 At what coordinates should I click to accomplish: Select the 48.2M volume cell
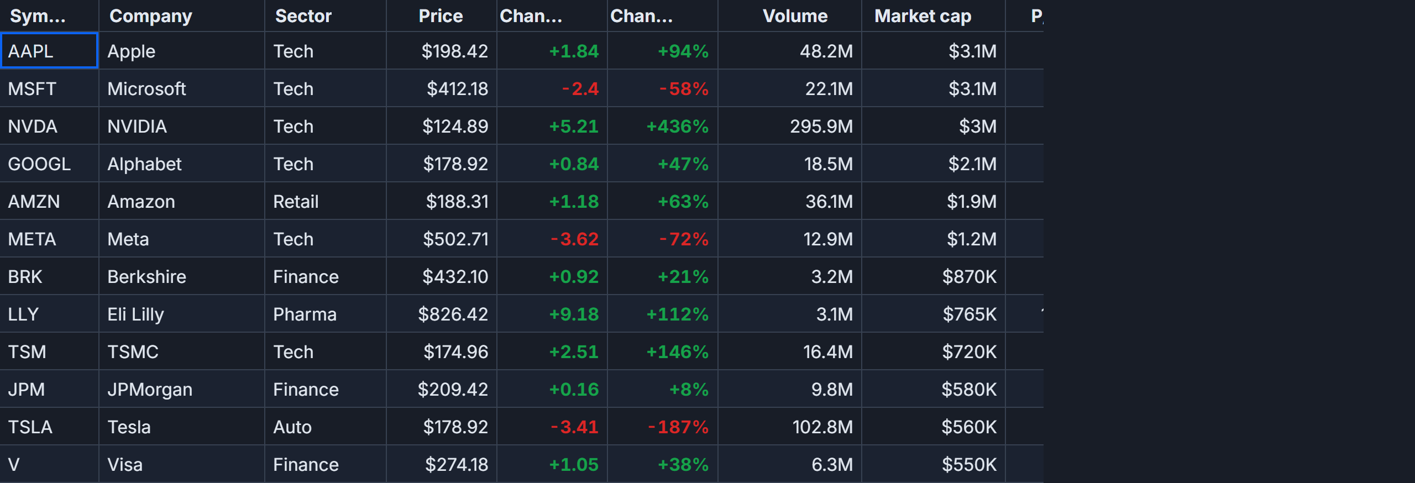tap(790, 51)
